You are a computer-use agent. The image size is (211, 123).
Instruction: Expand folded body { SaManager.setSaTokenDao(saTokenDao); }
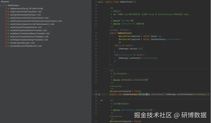tap(186, 94)
